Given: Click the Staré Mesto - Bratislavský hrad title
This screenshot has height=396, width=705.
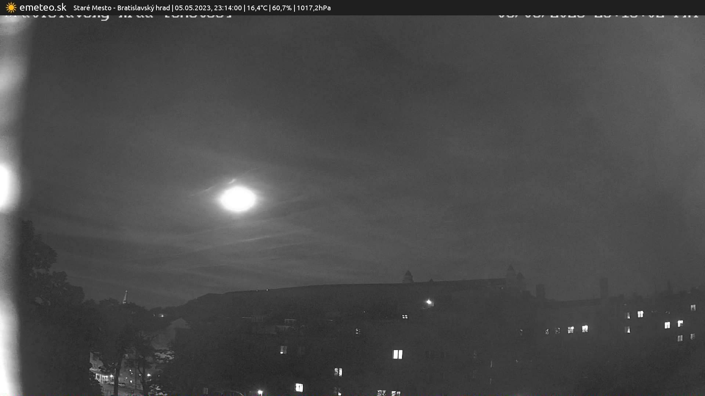Looking at the screenshot, I should click(122, 8).
